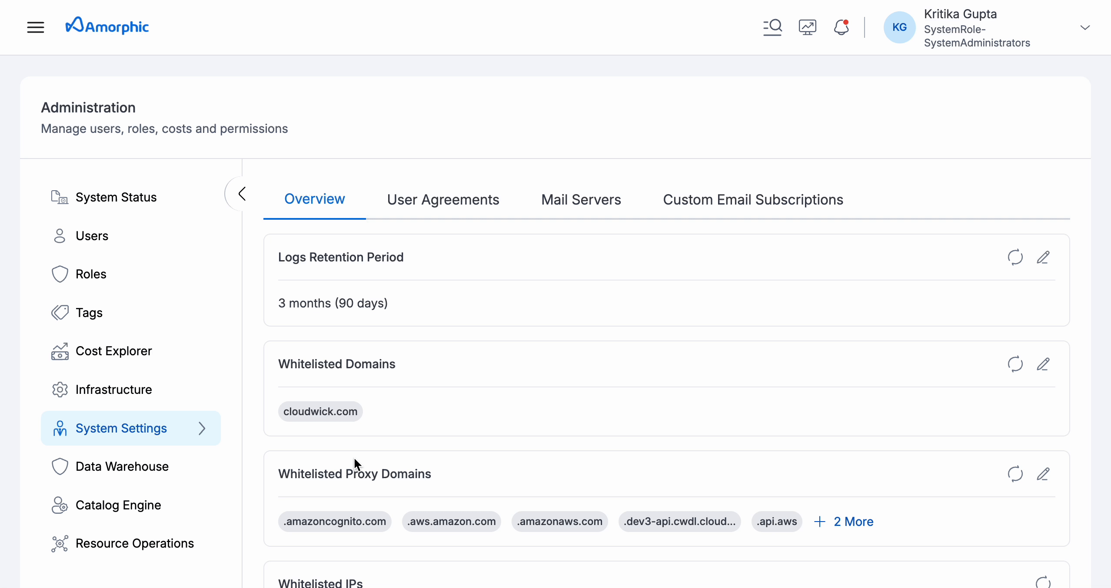Viewport: 1111px width, 588px height.
Task: Open the System Status section
Action: click(116, 198)
